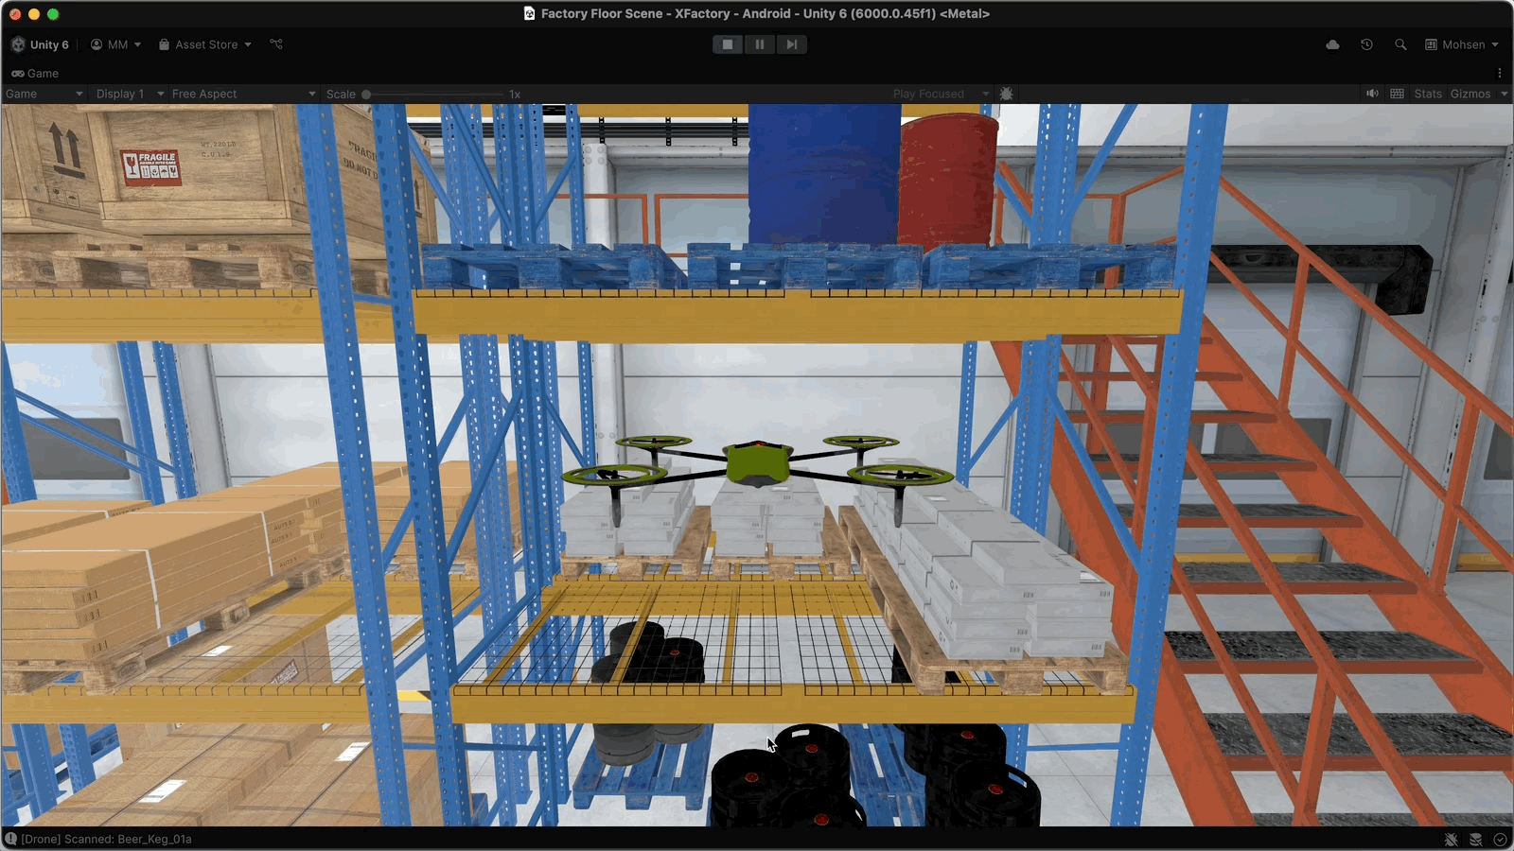Mute the game audio
Viewport: 1514px width, 851px height.
click(x=1372, y=94)
